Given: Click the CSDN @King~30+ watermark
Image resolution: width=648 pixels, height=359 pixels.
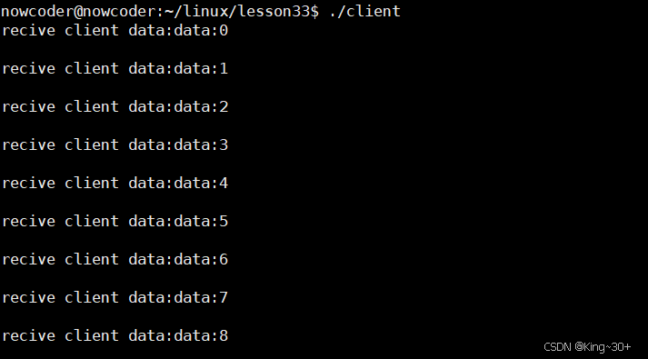Looking at the screenshot, I should [x=587, y=347].
